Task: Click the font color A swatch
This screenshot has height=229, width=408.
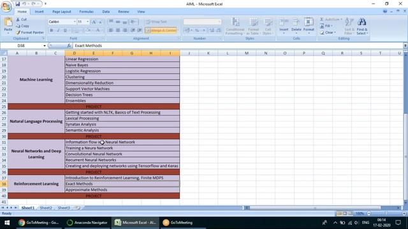Action: click(98, 31)
